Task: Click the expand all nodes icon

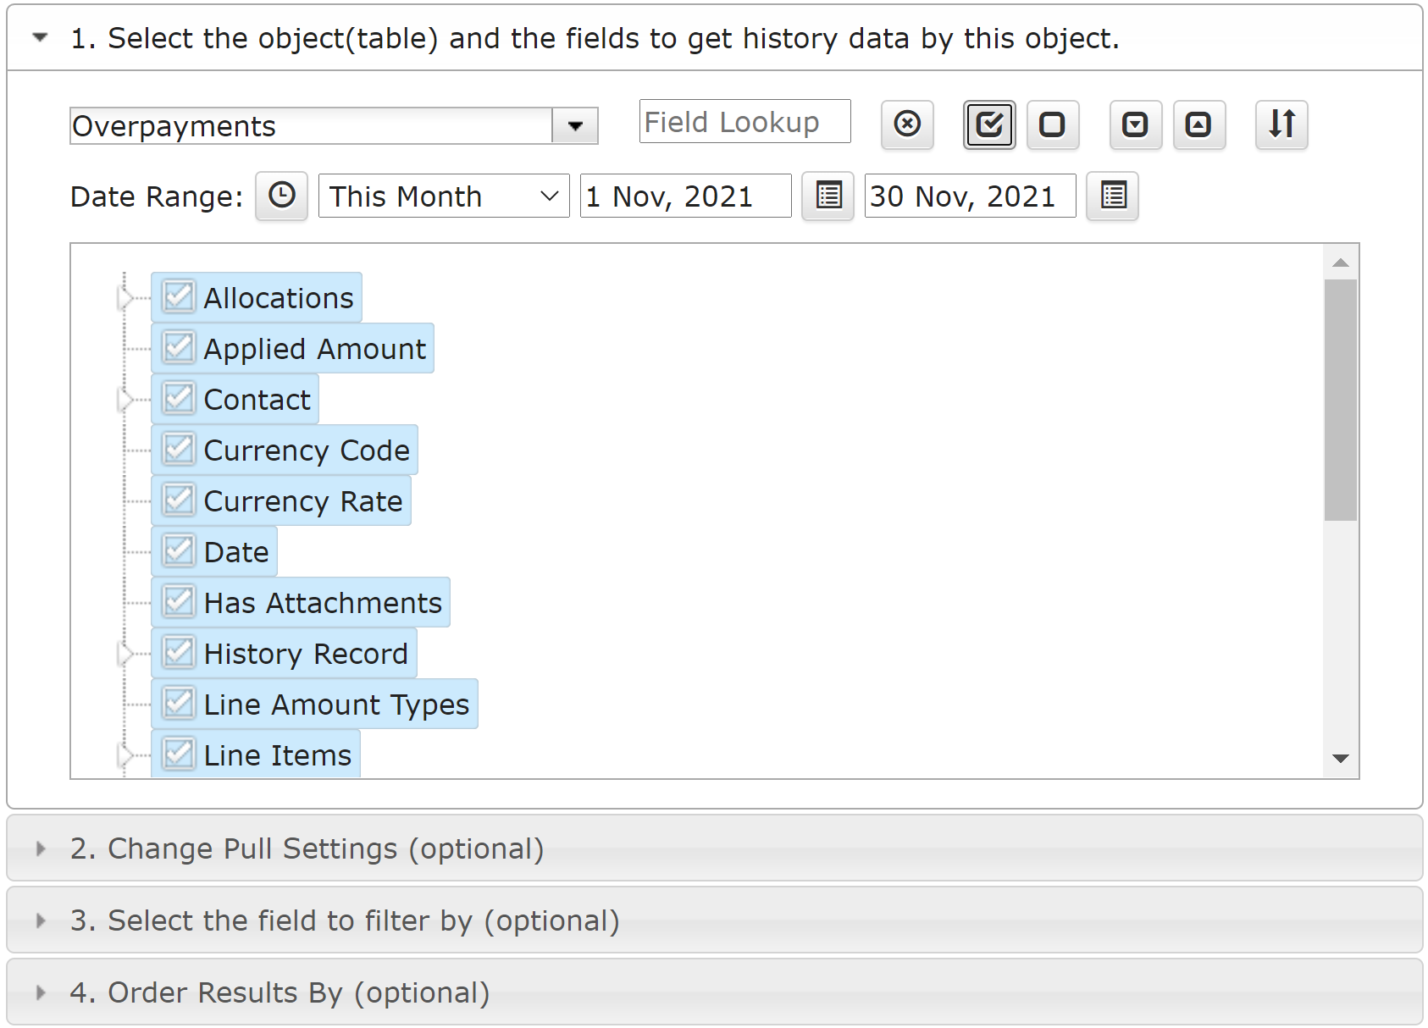Action: (x=1135, y=124)
